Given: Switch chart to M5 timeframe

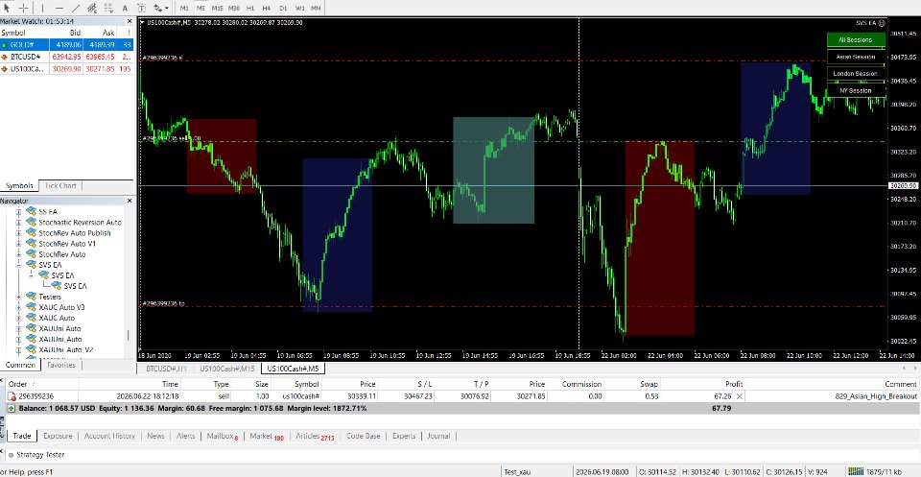Looking at the screenshot, I should [201, 9].
